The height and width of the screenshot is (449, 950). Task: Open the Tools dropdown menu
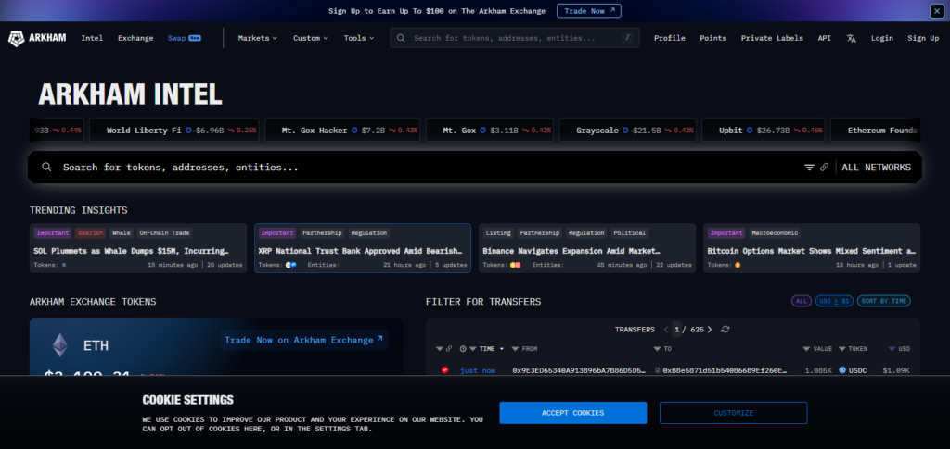pyautogui.click(x=359, y=38)
